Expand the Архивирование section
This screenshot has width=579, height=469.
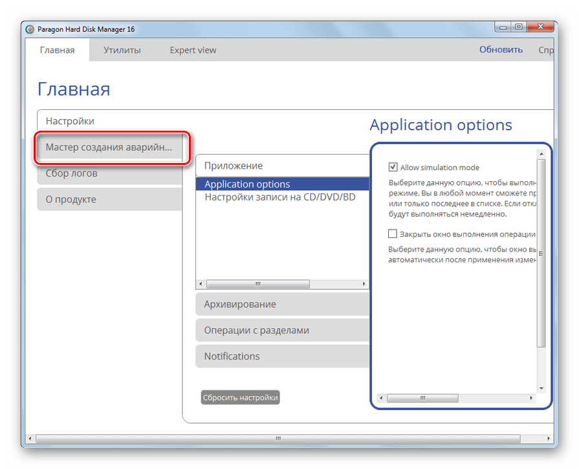point(282,304)
